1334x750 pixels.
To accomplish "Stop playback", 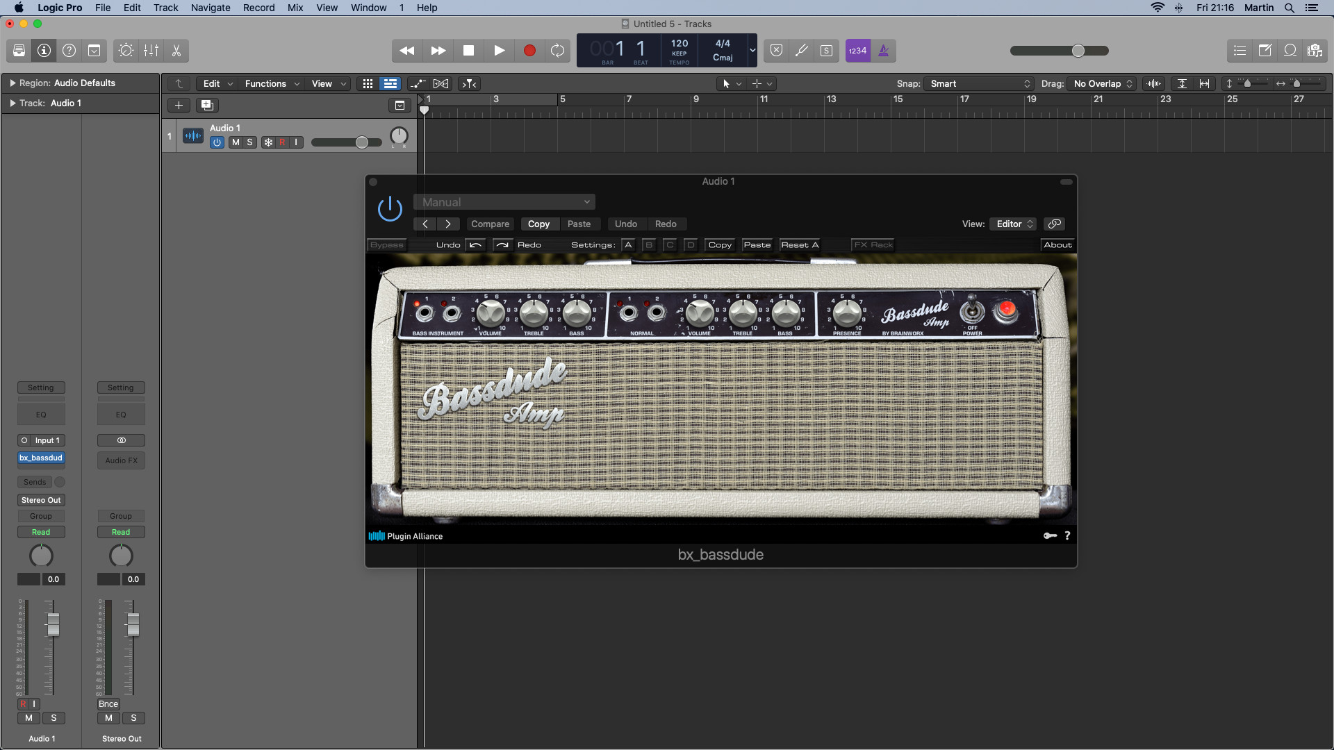I will pos(468,51).
